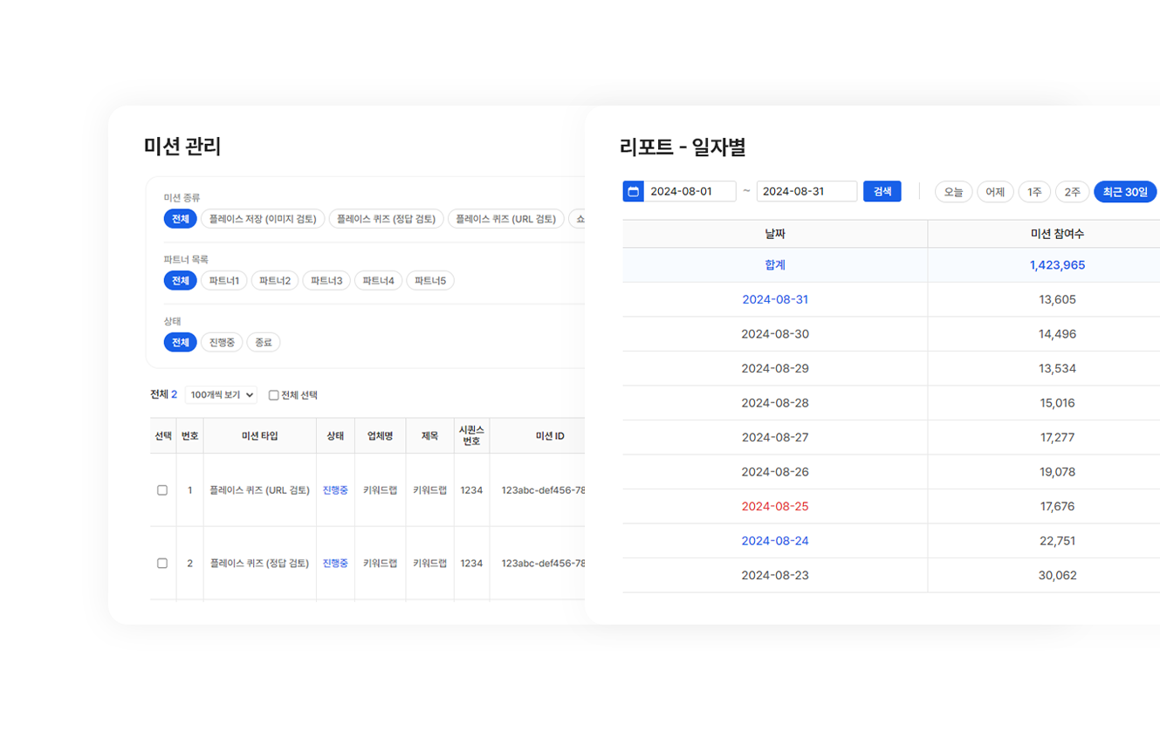The height and width of the screenshot is (745, 1160).
Task: Click participation value 19,078
Action: click(1057, 472)
